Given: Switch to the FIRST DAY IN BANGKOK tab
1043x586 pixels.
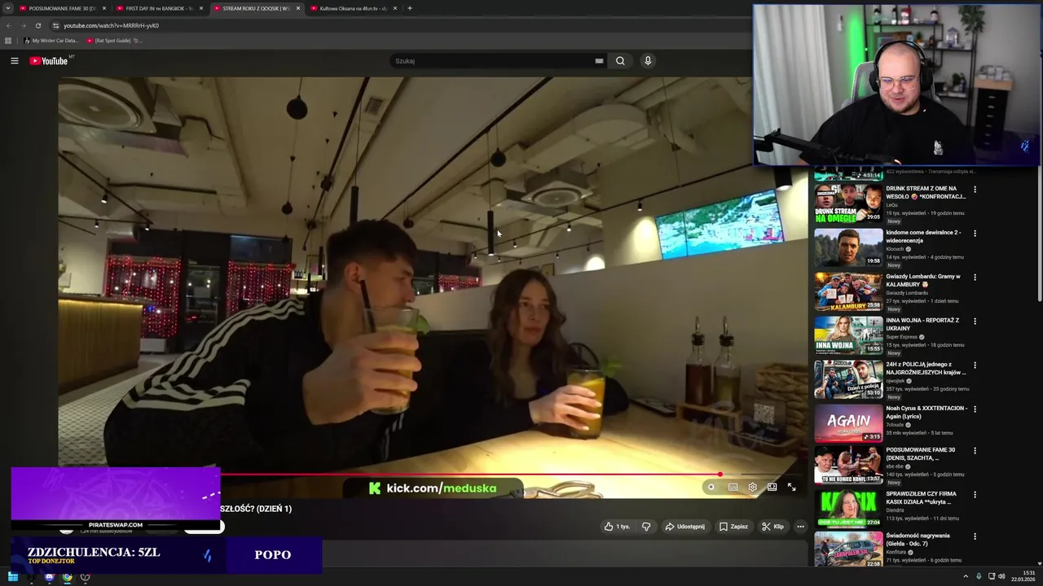Looking at the screenshot, I should 158,8.
